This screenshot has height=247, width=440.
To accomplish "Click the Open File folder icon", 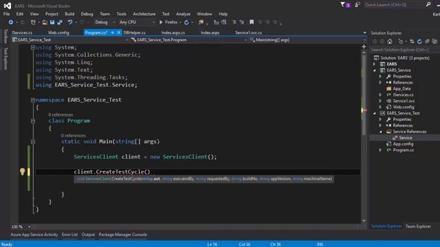I will pos(45,22).
